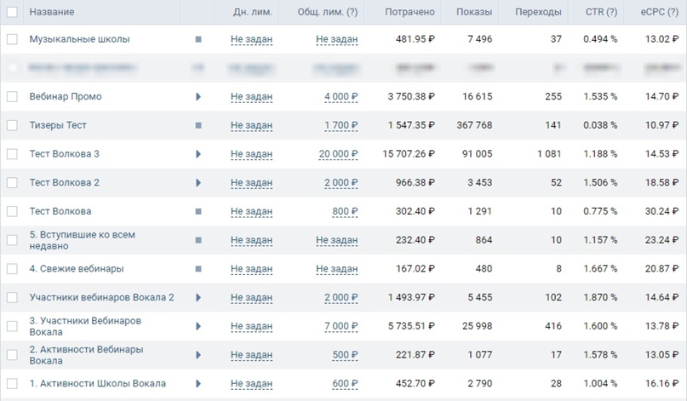This screenshot has height=401, width=687.
Task: Edit daily limit for Тест Волкова 3
Action: click(x=251, y=154)
